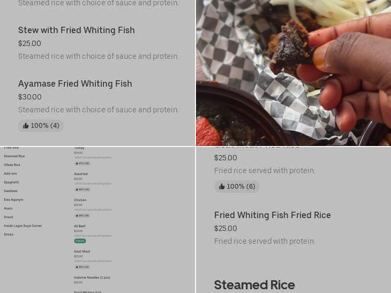
Task: Select Ewa Aganyin from the category list
Action: point(14,200)
